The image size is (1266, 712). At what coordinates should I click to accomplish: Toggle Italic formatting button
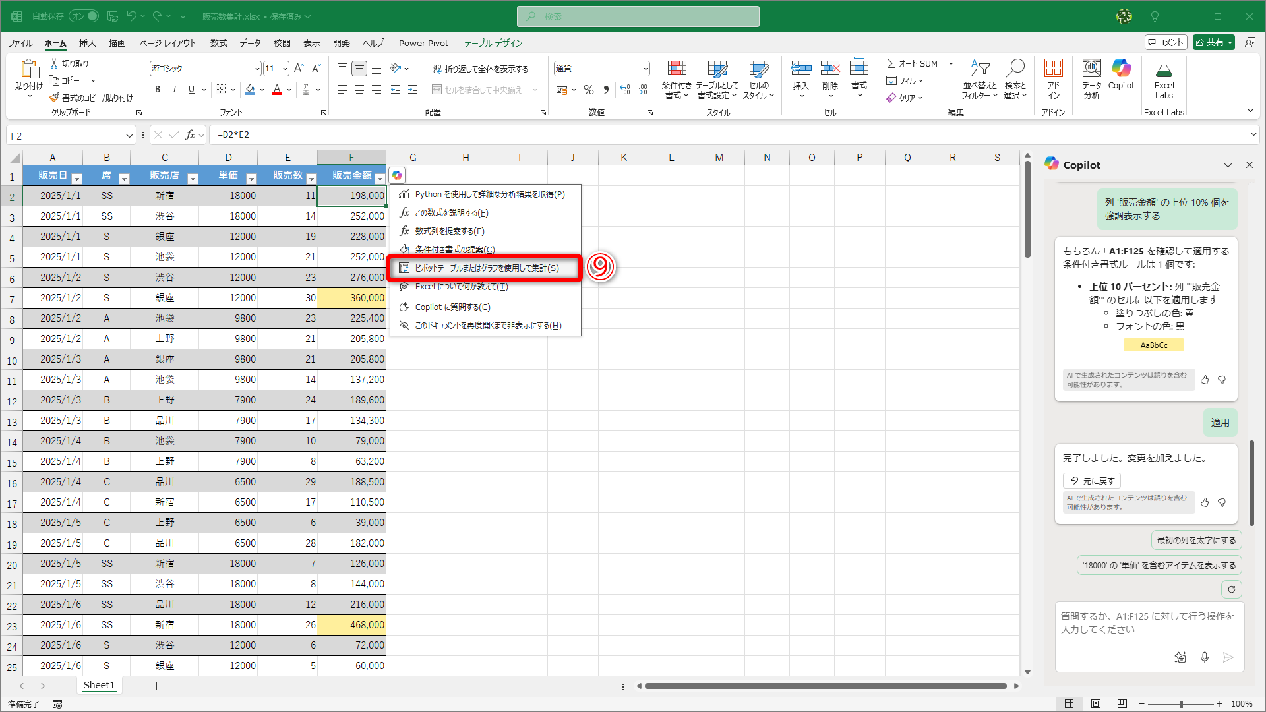pos(174,90)
